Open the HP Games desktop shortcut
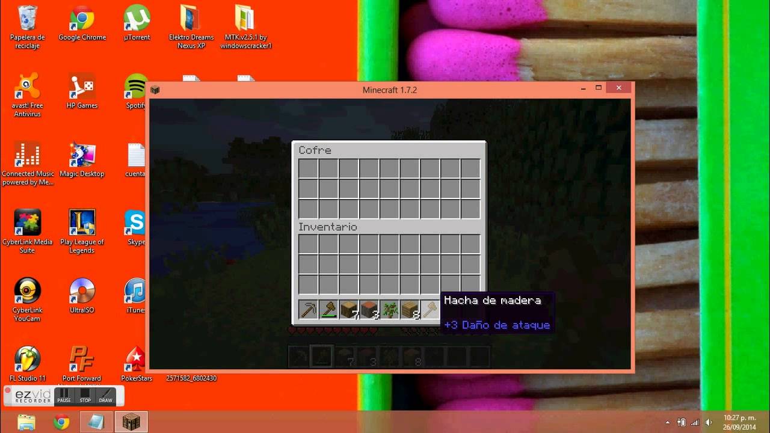Image resolution: width=770 pixels, height=433 pixels. [82, 91]
